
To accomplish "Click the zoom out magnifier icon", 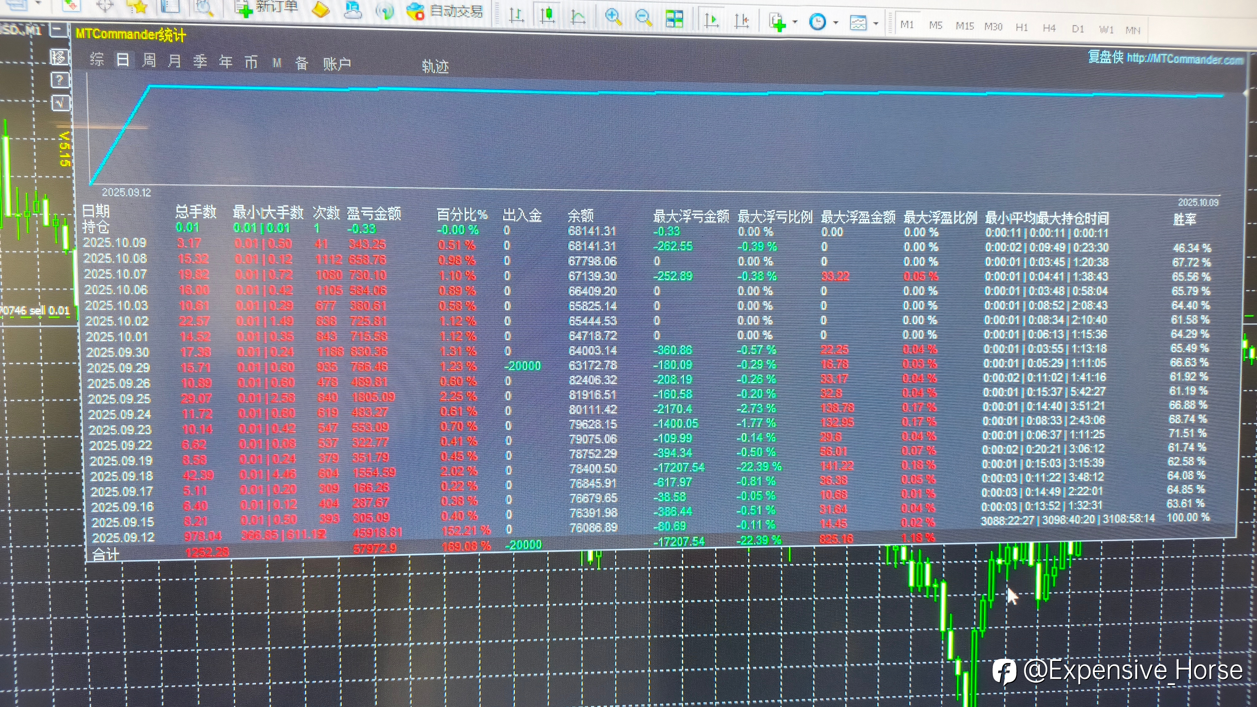I will [644, 17].
